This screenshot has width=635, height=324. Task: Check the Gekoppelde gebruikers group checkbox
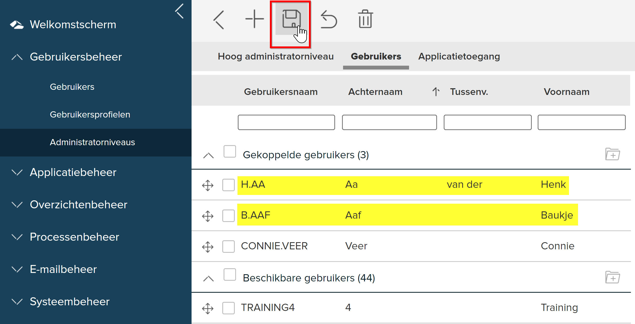point(230,151)
